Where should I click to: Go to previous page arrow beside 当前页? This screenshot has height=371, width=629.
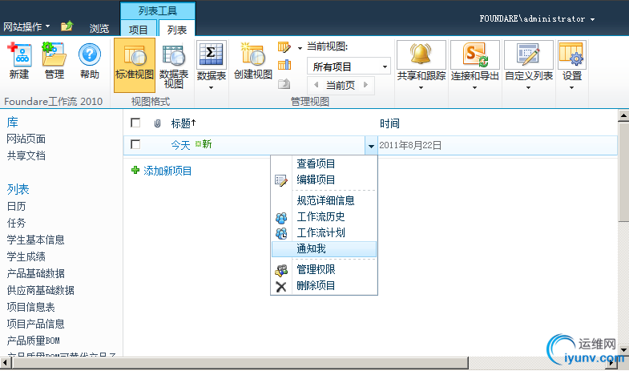(x=317, y=85)
